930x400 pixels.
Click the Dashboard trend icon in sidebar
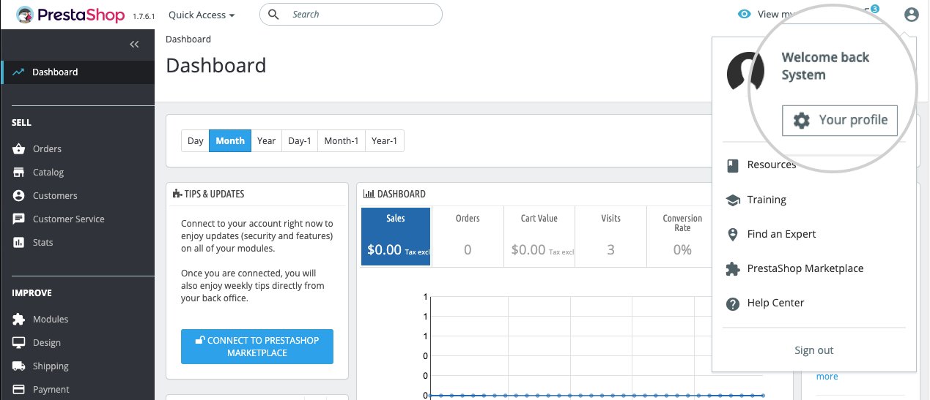[18, 72]
